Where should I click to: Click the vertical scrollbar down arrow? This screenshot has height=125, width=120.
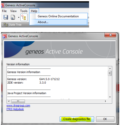click(110, 97)
